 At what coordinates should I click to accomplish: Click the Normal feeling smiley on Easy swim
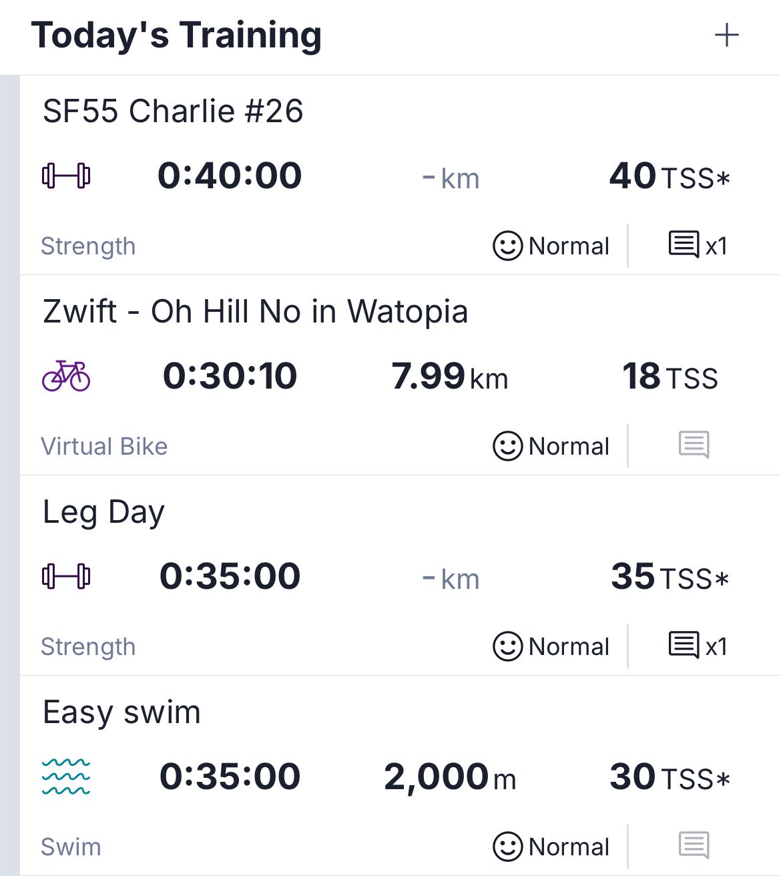[507, 847]
